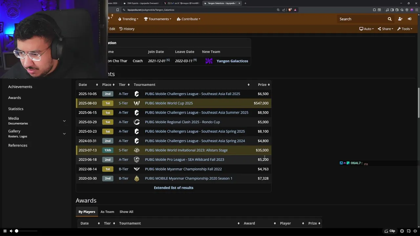Viewport: 420px width, 236px height.
Task: Select the As Team awards tab
Action: [x=107, y=212]
